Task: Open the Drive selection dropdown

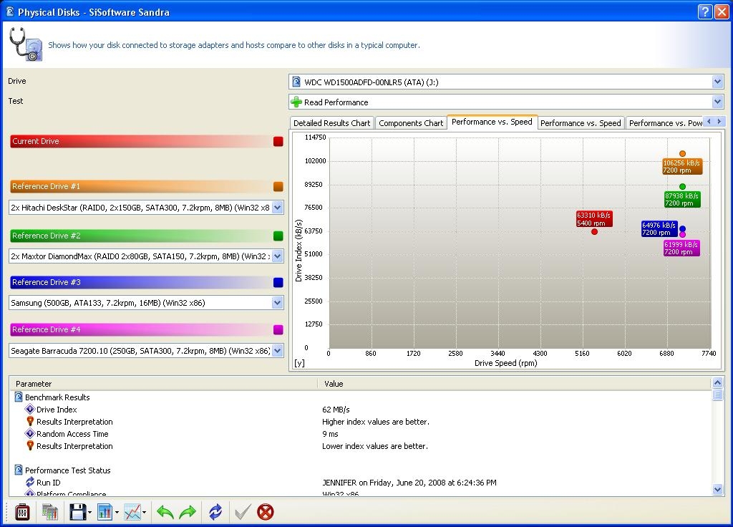Action: point(717,82)
